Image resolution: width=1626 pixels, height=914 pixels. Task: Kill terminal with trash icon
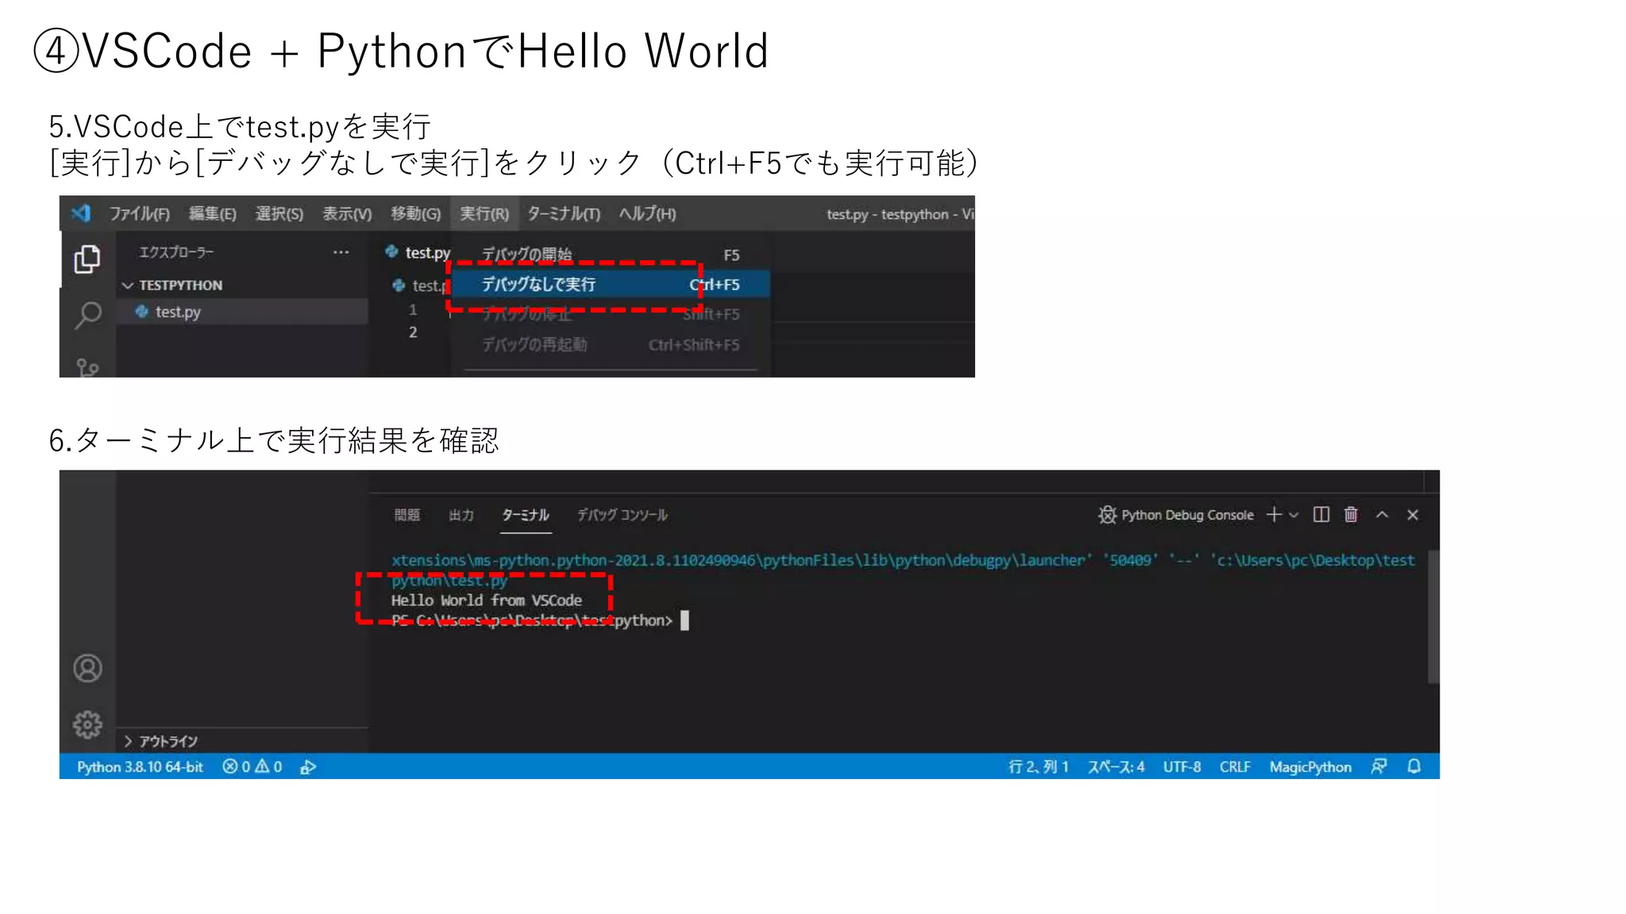click(1351, 515)
